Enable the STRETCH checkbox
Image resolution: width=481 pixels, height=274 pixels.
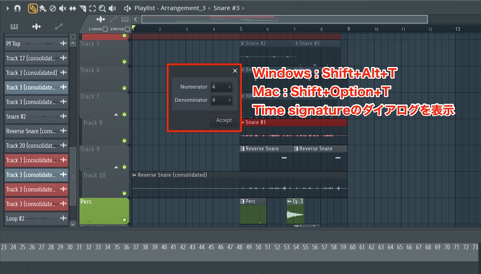point(127,29)
